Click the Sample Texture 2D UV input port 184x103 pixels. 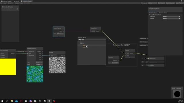28,54
